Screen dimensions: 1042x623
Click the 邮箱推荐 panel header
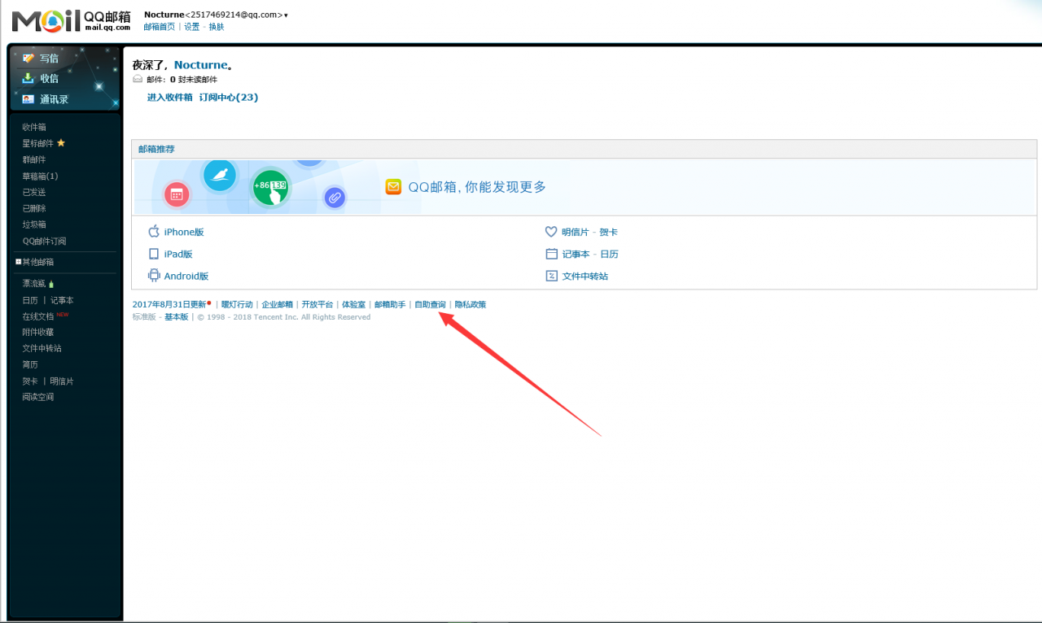tap(584, 149)
